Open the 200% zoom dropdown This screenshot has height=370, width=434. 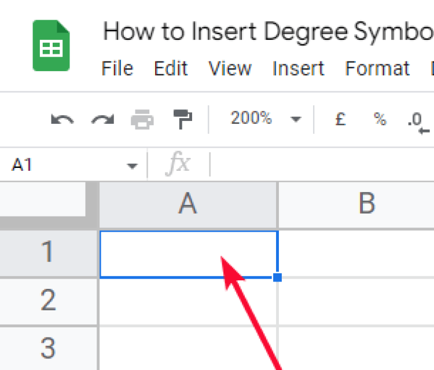coord(266,119)
